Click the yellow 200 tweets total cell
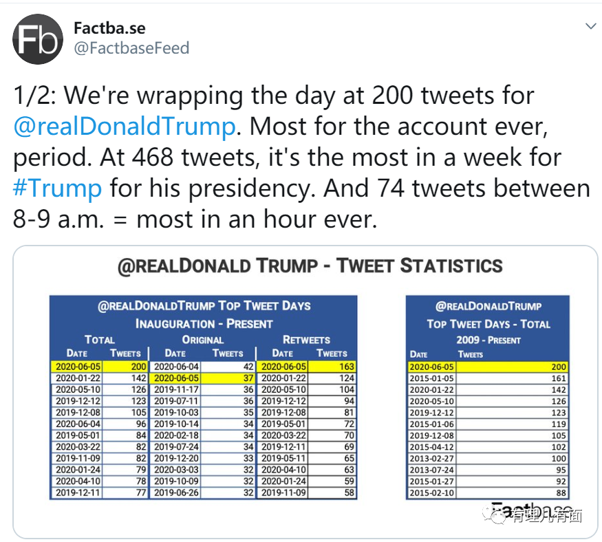This screenshot has width=602, height=542. (x=125, y=367)
